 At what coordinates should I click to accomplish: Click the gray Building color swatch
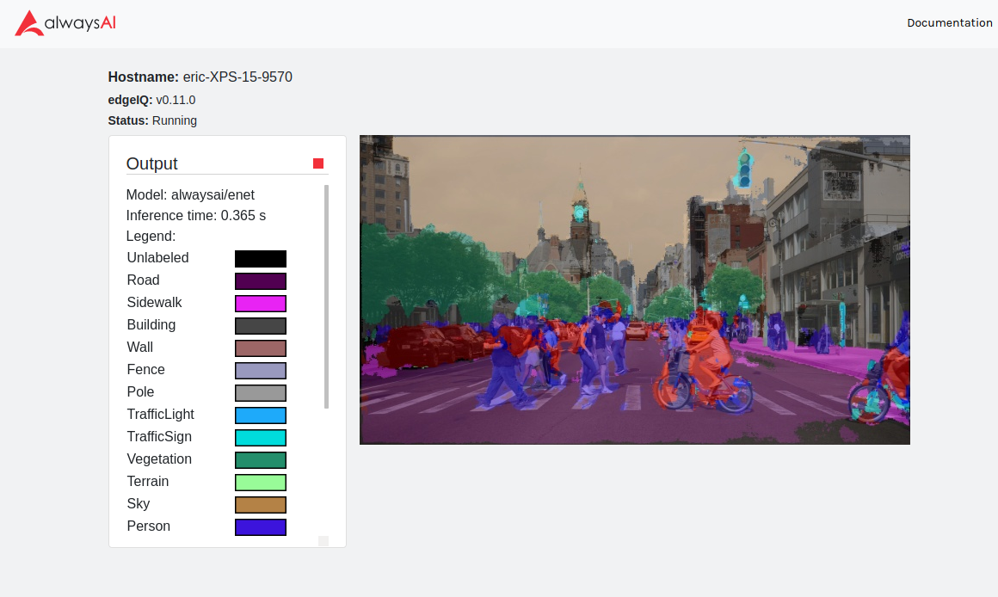click(x=260, y=325)
